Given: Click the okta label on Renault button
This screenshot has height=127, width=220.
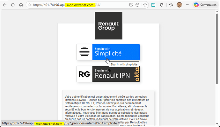Looking at the screenshot, I should click(137, 74).
